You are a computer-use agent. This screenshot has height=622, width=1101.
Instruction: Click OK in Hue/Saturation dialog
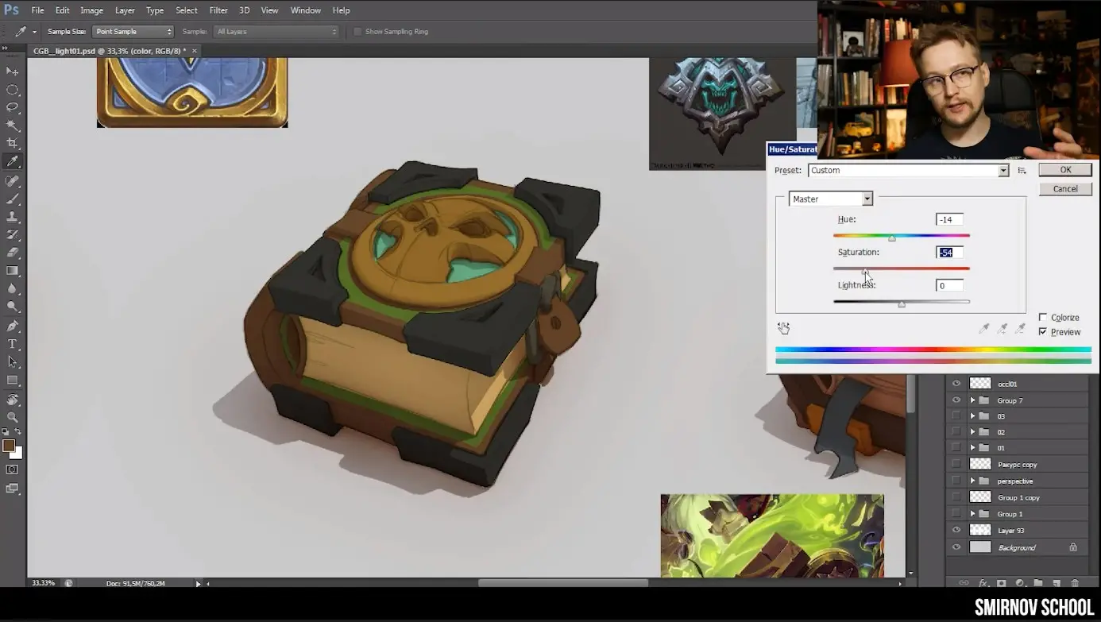(x=1065, y=170)
